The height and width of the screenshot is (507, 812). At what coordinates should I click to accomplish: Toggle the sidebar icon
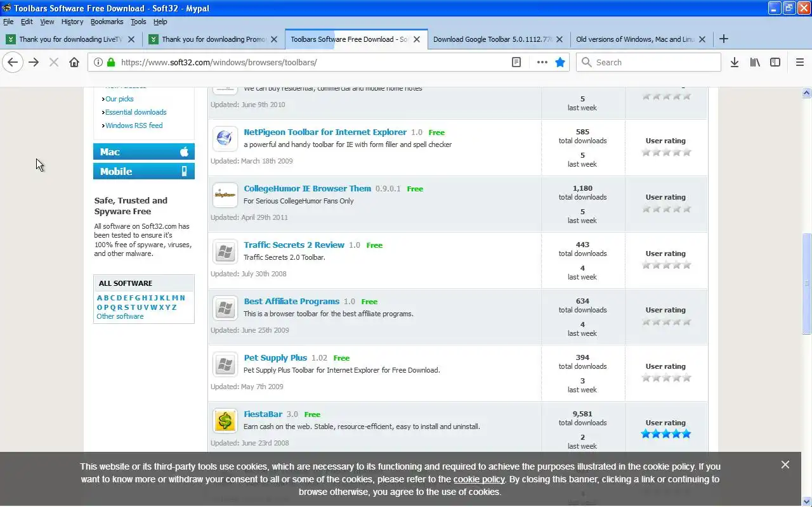775,62
